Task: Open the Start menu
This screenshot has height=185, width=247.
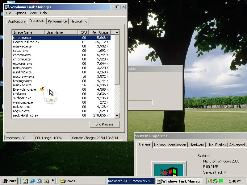Action: (x=9, y=181)
